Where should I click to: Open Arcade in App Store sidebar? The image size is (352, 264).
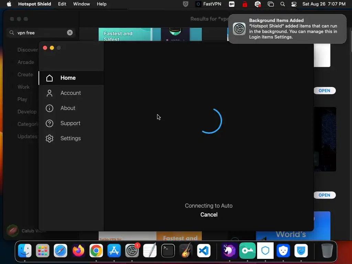click(x=26, y=62)
